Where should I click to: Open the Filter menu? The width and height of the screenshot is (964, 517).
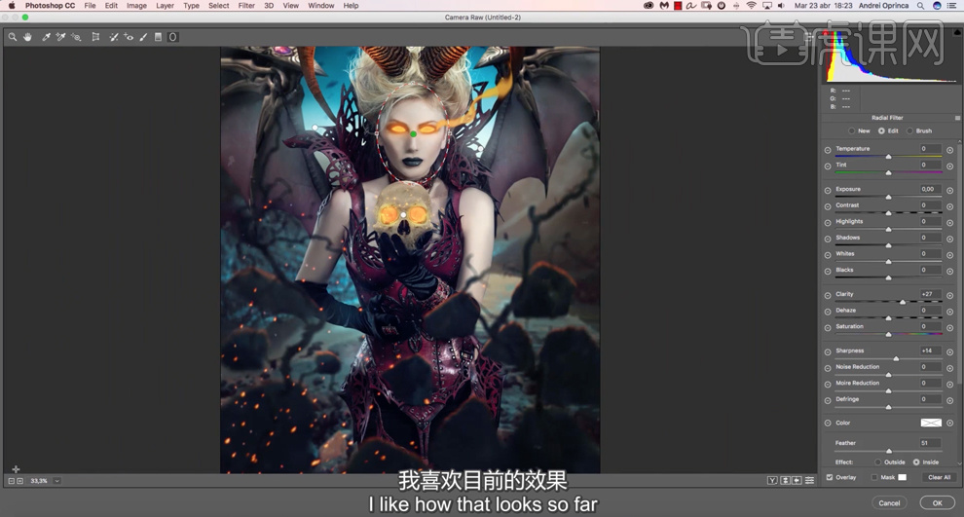[x=246, y=6]
